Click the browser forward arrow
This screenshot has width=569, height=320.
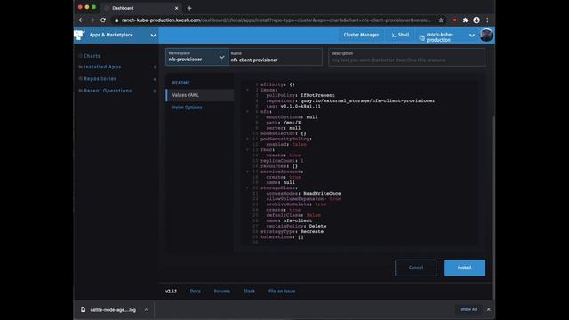pos(92,20)
